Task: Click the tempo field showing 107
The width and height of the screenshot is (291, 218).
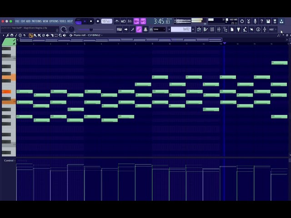Action: (107, 21)
